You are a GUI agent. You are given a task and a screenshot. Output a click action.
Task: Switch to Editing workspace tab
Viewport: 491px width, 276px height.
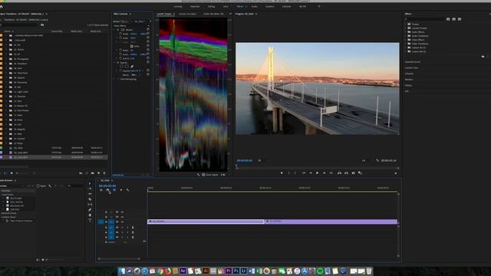pos(212,6)
